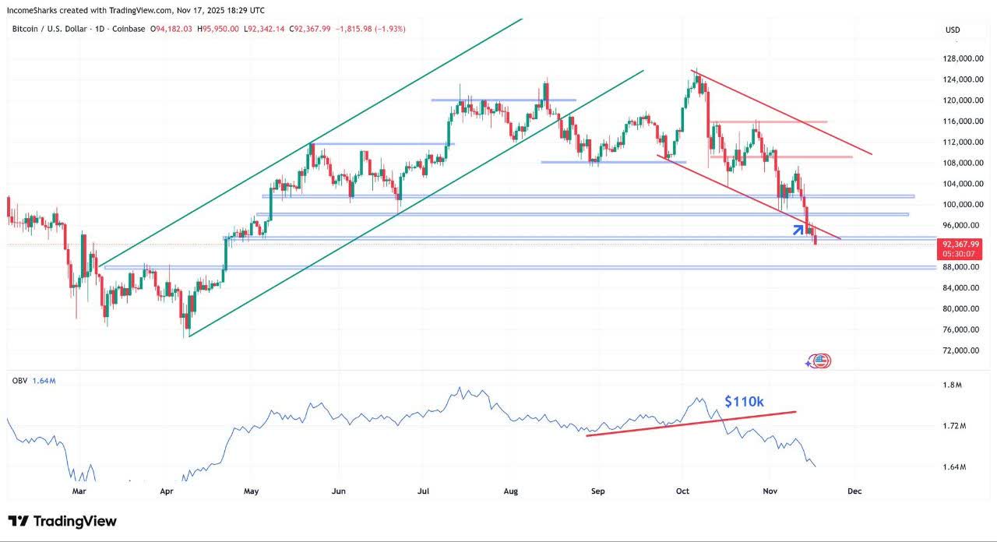The width and height of the screenshot is (997, 542).
Task: Click the USD currency label
Action: pos(953,30)
